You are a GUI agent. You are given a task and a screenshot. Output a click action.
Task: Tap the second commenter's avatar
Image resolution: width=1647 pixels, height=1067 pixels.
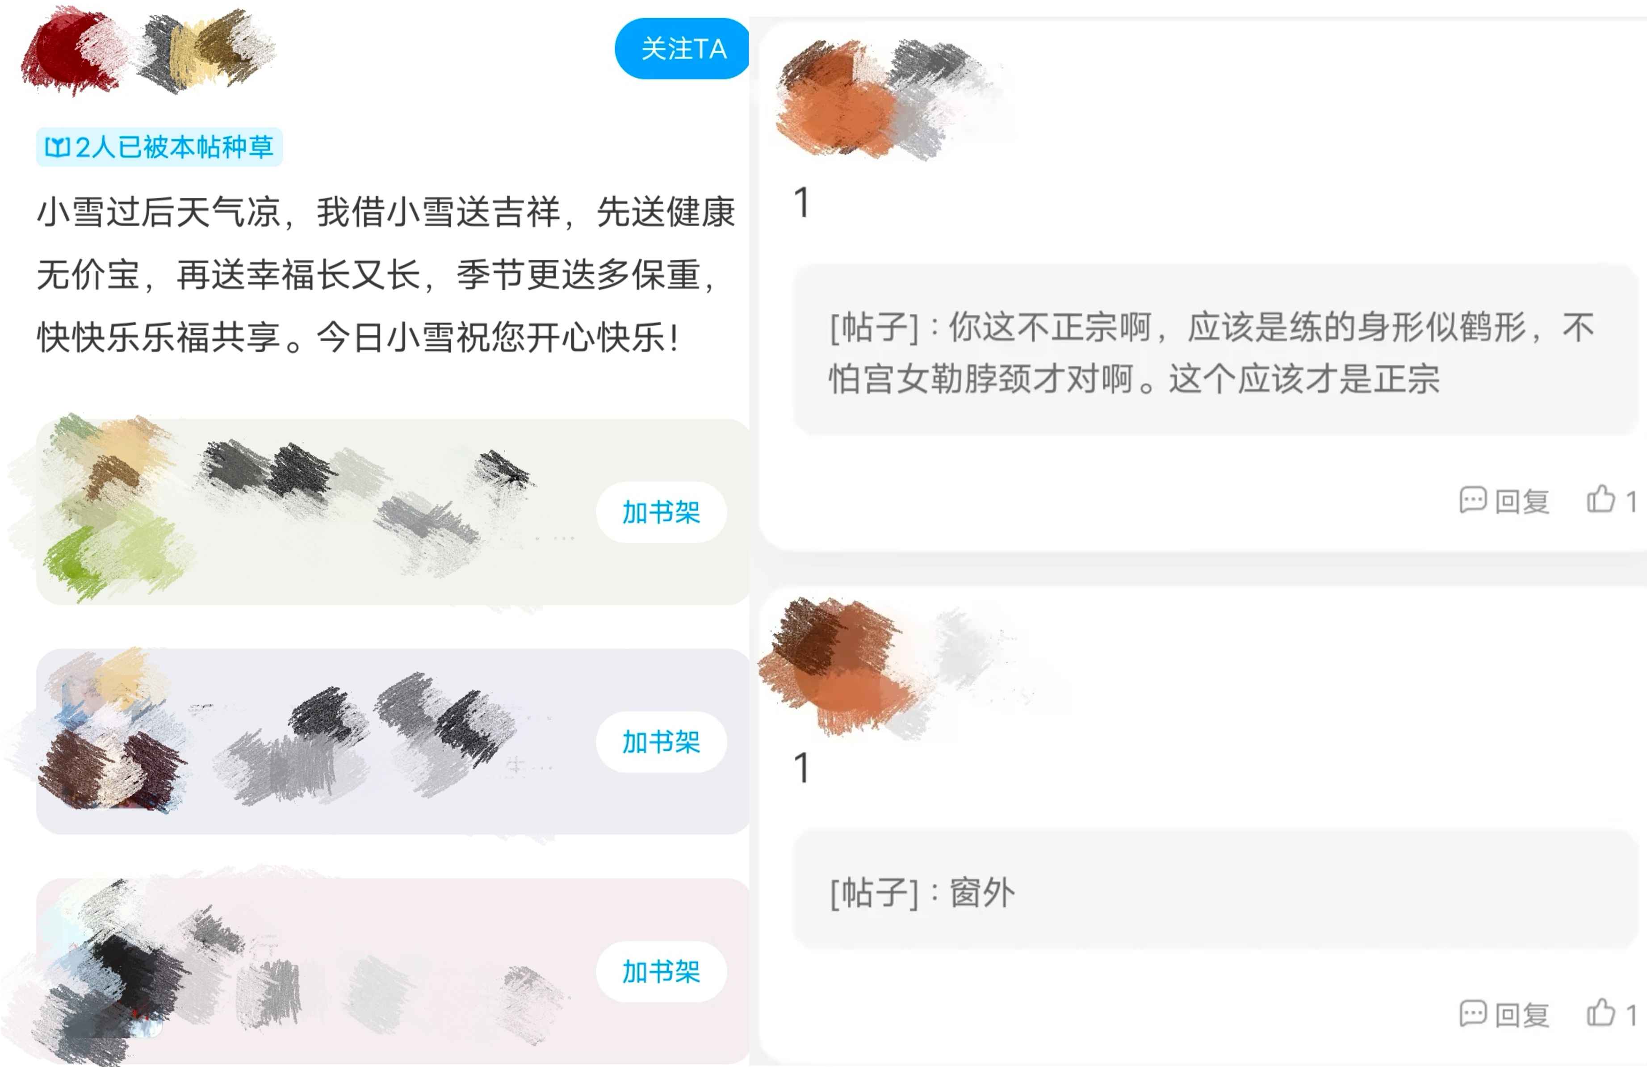coord(837,664)
